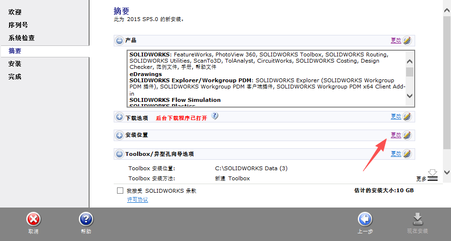This screenshot has width=451, height=241.
Task: Click the 更多 down-arrow icon
Action: pos(432,175)
